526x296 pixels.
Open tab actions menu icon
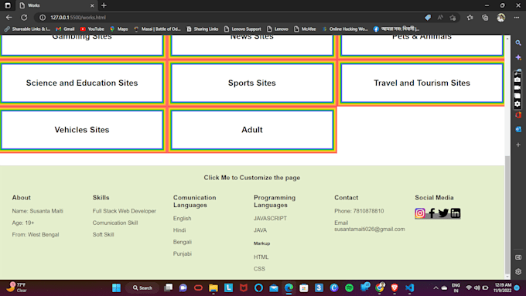pyautogui.click(x=8, y=5)
